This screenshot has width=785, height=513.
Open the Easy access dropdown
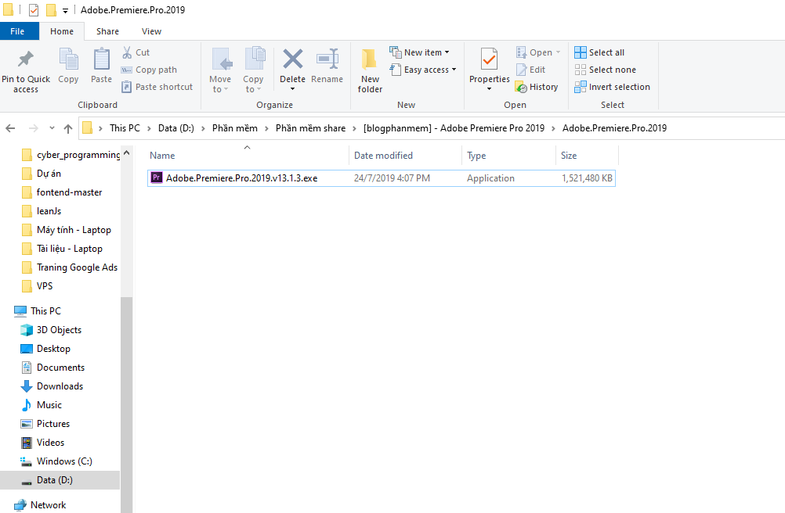tap(423, 70)
